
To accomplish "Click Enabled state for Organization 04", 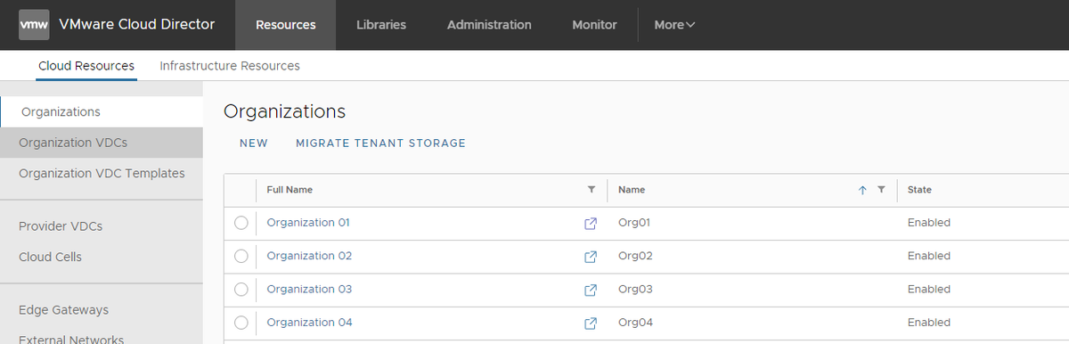I will [929, 323].
